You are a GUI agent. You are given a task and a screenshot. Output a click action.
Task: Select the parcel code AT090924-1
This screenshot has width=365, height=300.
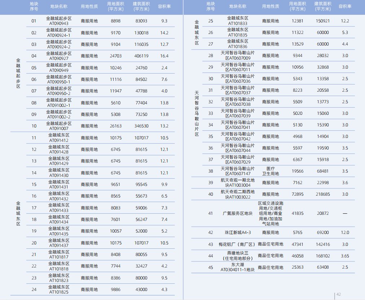(59, 35)
